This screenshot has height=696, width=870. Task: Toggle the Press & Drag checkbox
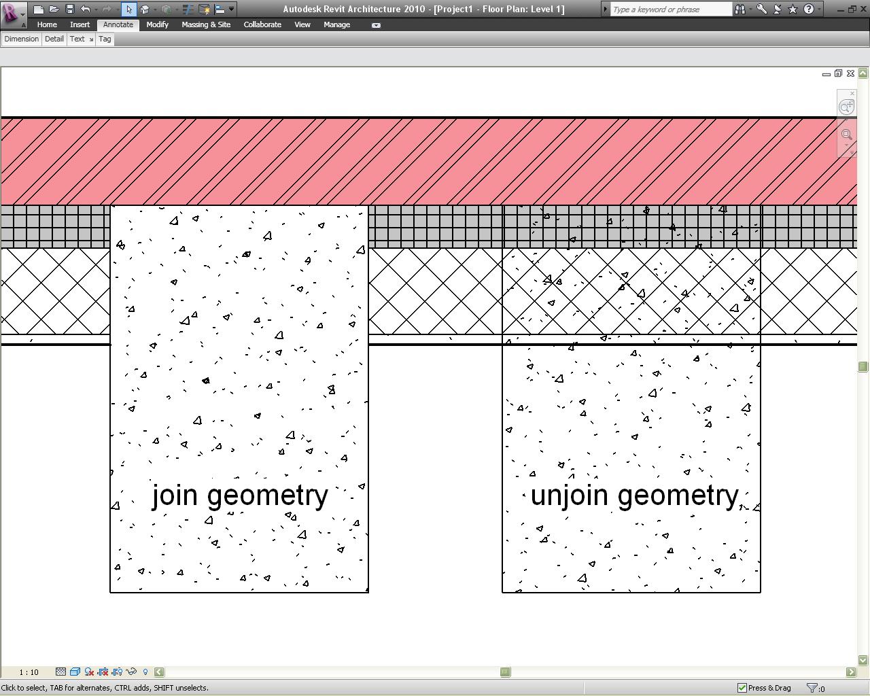click(742, 688)
